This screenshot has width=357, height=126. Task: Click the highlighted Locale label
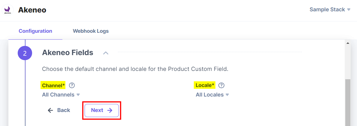coord(205,85)
